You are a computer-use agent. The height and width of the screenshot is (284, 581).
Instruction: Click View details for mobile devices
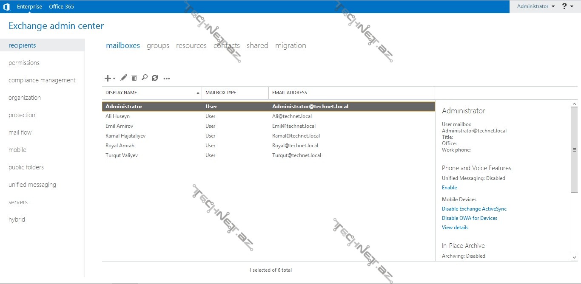[455, 228]
